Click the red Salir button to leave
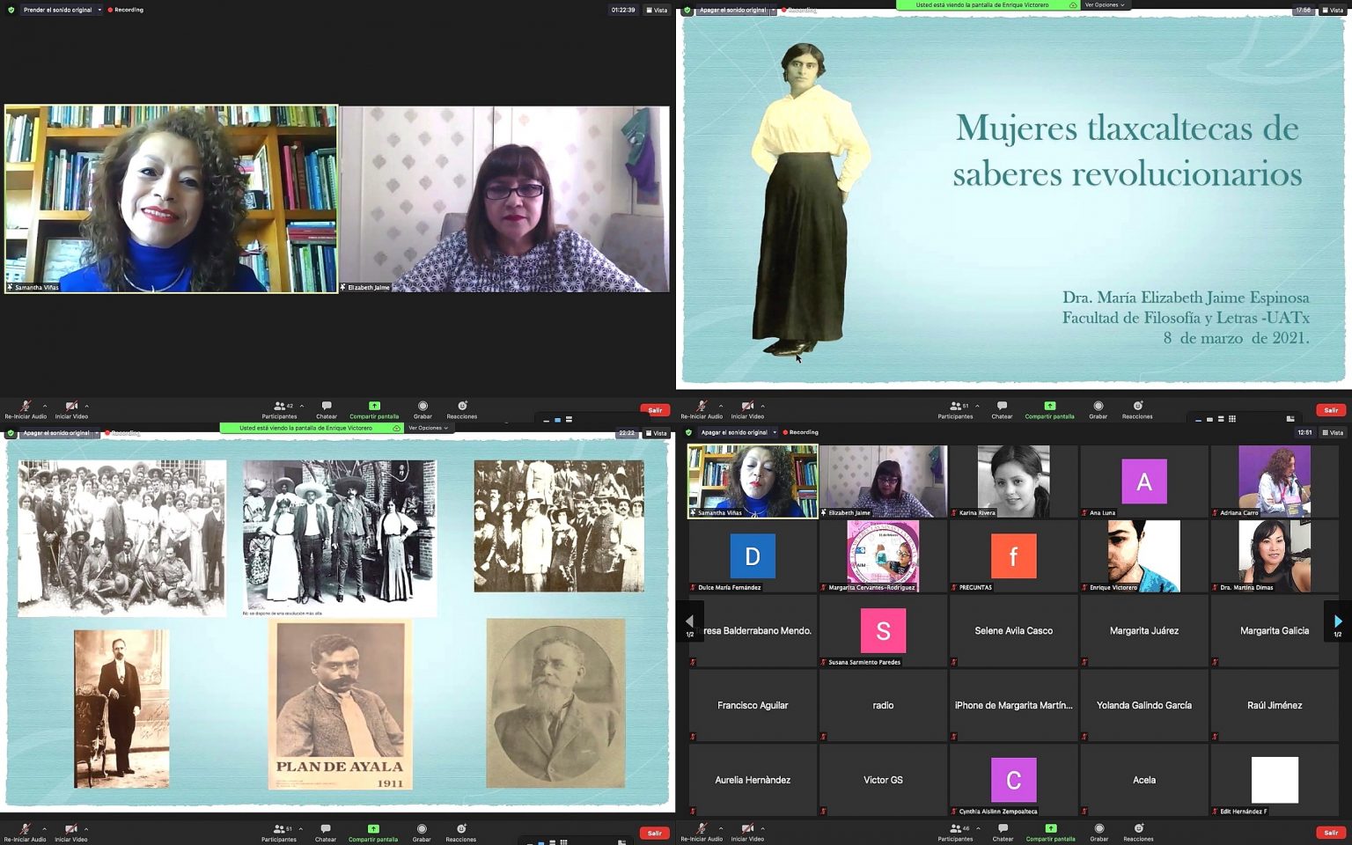The height and width of the screenshot is (845, 1352). click(654, 410)
